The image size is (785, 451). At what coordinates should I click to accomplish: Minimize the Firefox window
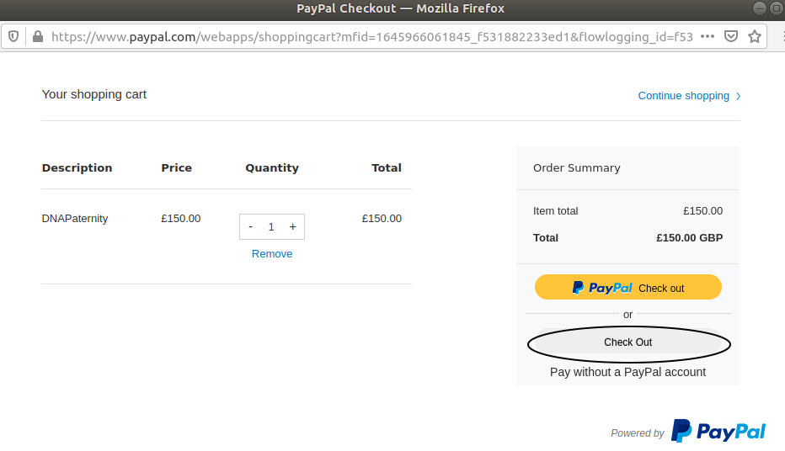[x=760, y=8]
